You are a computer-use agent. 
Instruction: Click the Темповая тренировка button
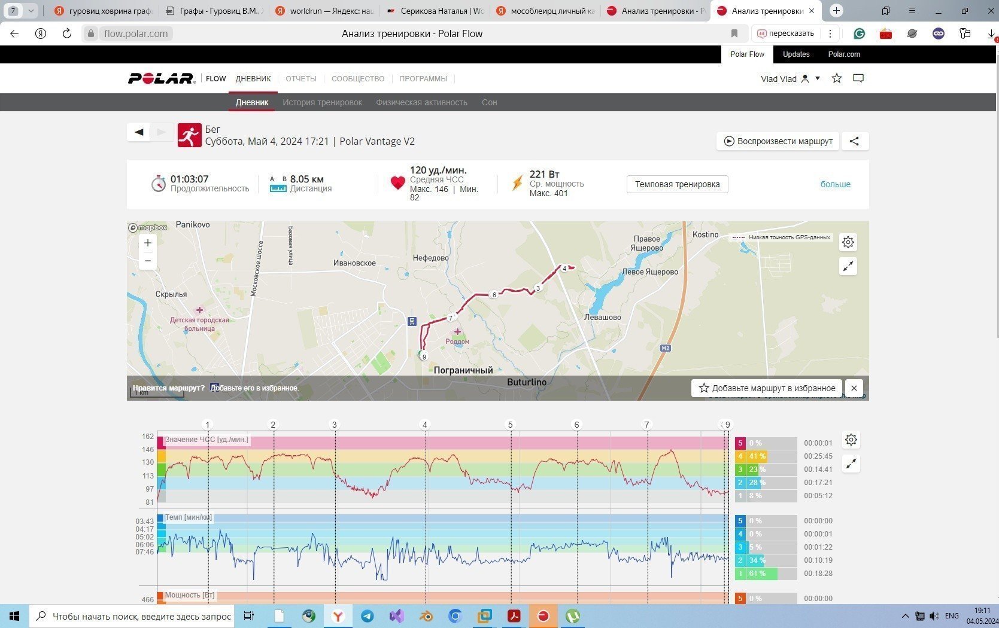click(x=678, y=184)
